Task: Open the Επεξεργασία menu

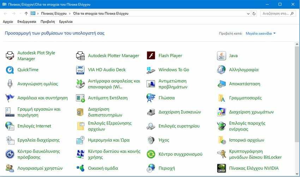Action: tap(27, 22)
